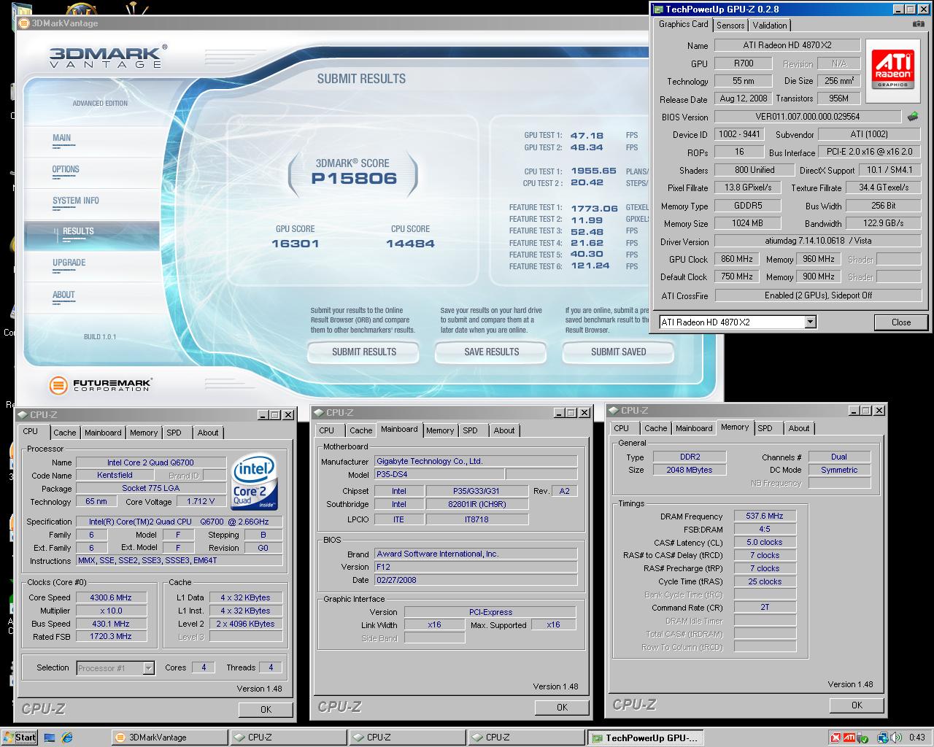Click the Driver Version field in GPU-Z
Viewport: 934px width, 747px height.
pos(817,241)
